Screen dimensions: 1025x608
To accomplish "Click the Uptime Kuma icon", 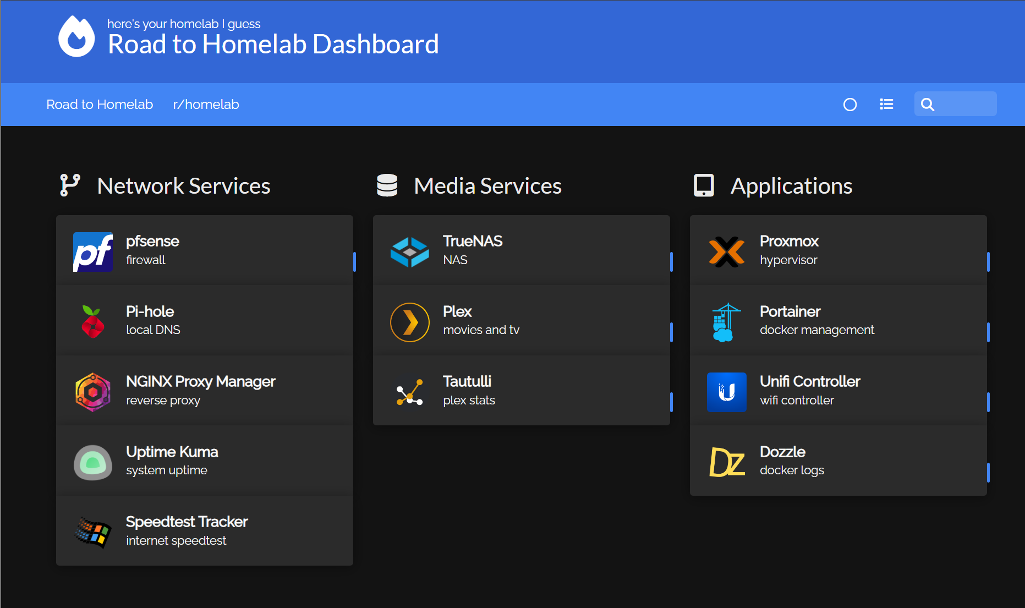I will click(92, 462).
